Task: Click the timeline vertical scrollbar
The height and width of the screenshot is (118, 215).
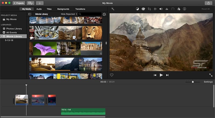Action: [x=214, y=96]
